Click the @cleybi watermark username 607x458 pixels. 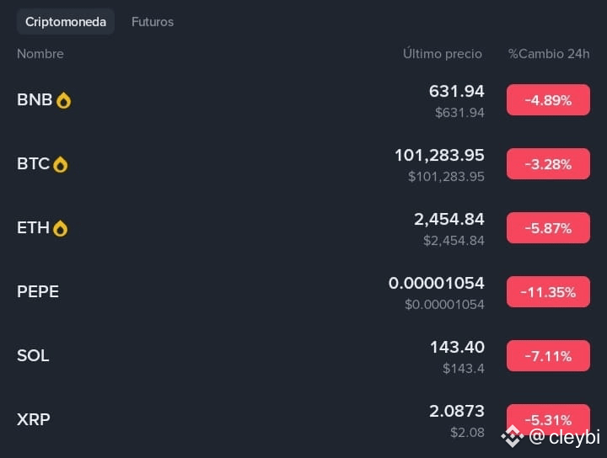pyautogui.click(x=564, y=437)
